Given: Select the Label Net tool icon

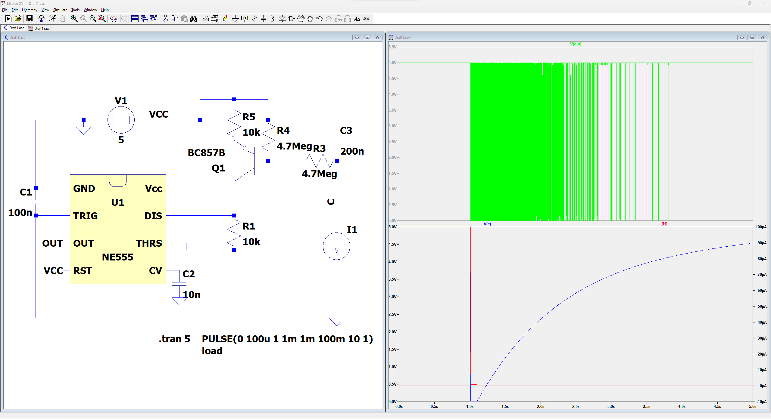Looking at the screenshot, I should point(245,19).
